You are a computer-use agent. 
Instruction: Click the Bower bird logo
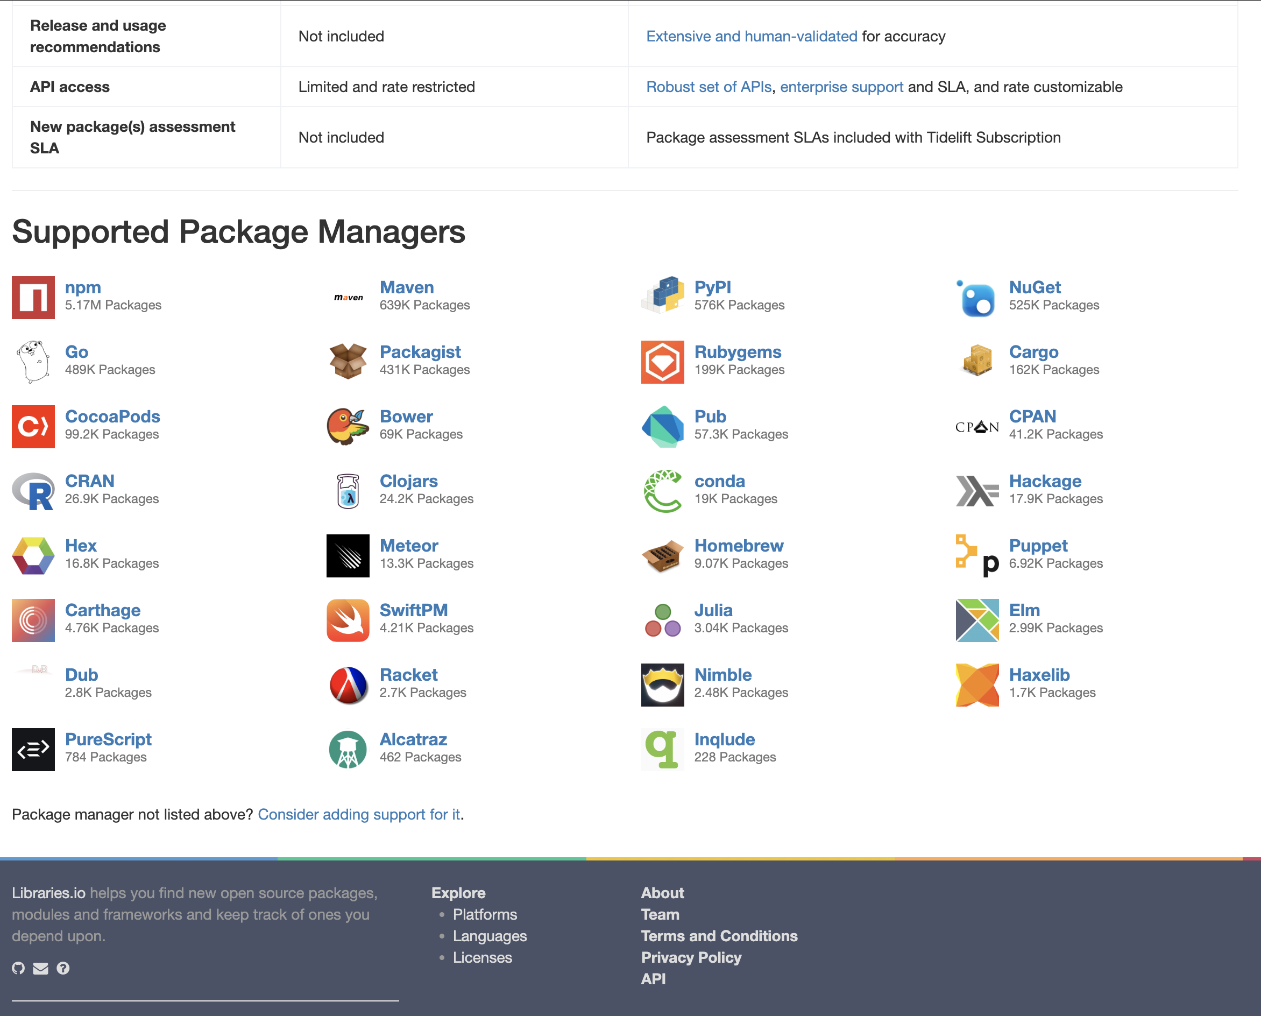coord(348,427)
